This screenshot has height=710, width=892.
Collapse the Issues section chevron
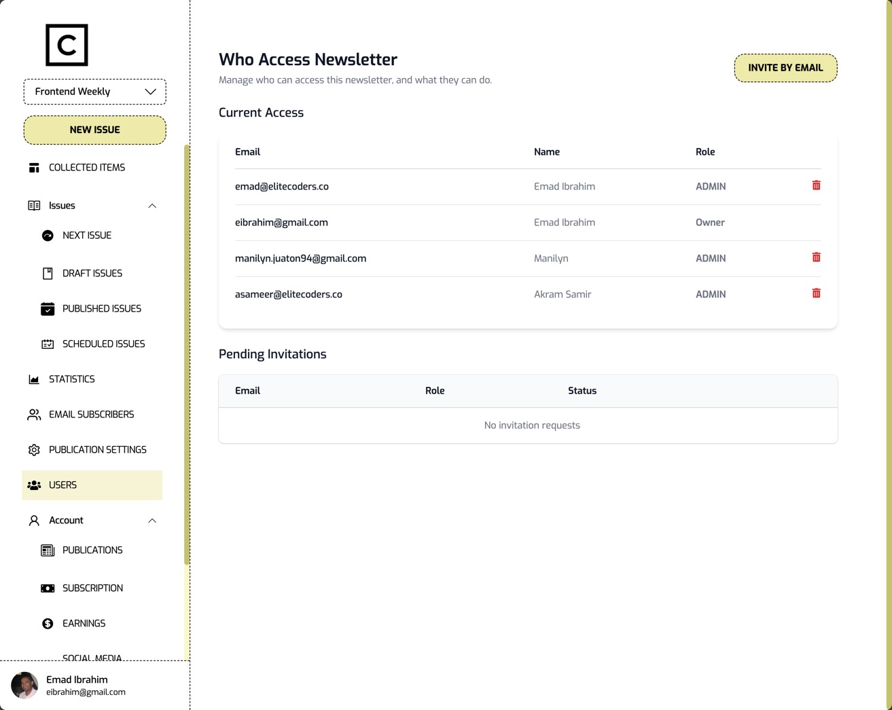152,206
